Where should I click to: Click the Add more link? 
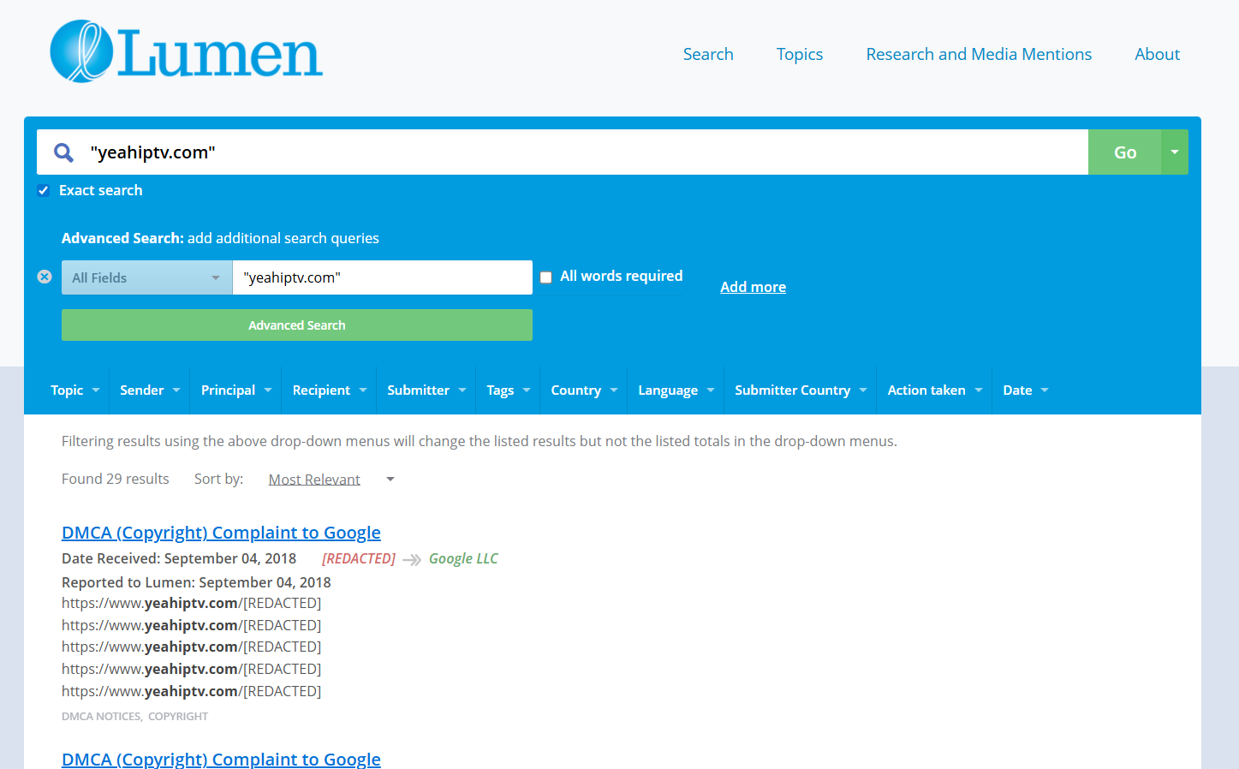(753, 287)
